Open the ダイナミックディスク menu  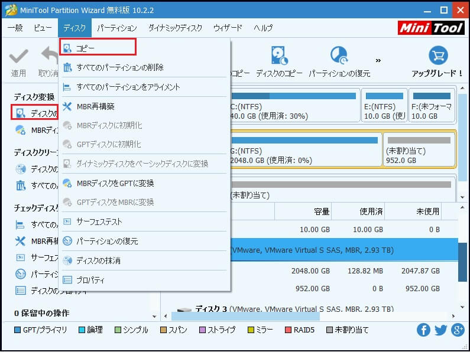pos(176,28)
